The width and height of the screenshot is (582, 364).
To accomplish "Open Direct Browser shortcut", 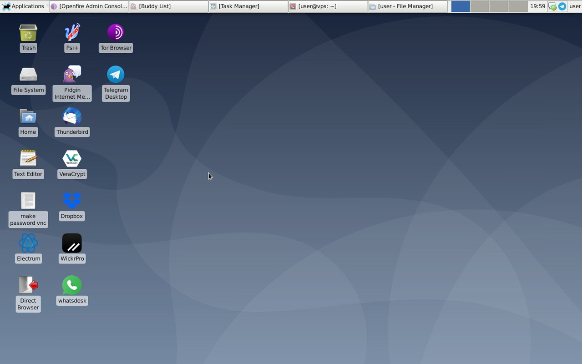I will tap(28, 285).
